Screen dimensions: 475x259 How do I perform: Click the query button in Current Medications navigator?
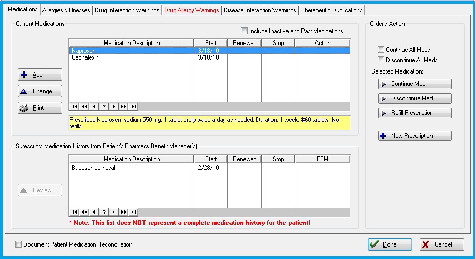[104, 106]
